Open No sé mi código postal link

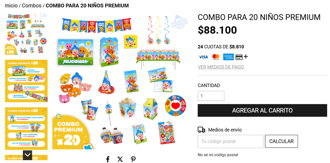coord(218,155)
